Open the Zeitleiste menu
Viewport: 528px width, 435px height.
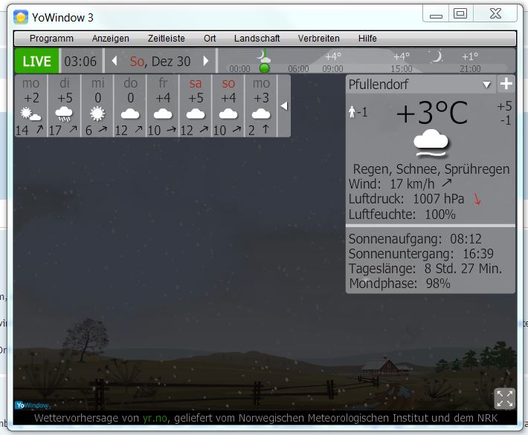[x=166, y=39]
